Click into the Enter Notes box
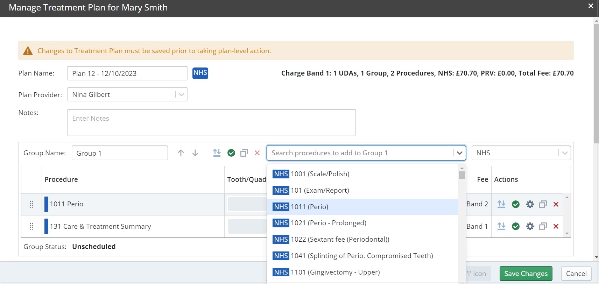Screen dimensions: 599x284 coord(211,122)
